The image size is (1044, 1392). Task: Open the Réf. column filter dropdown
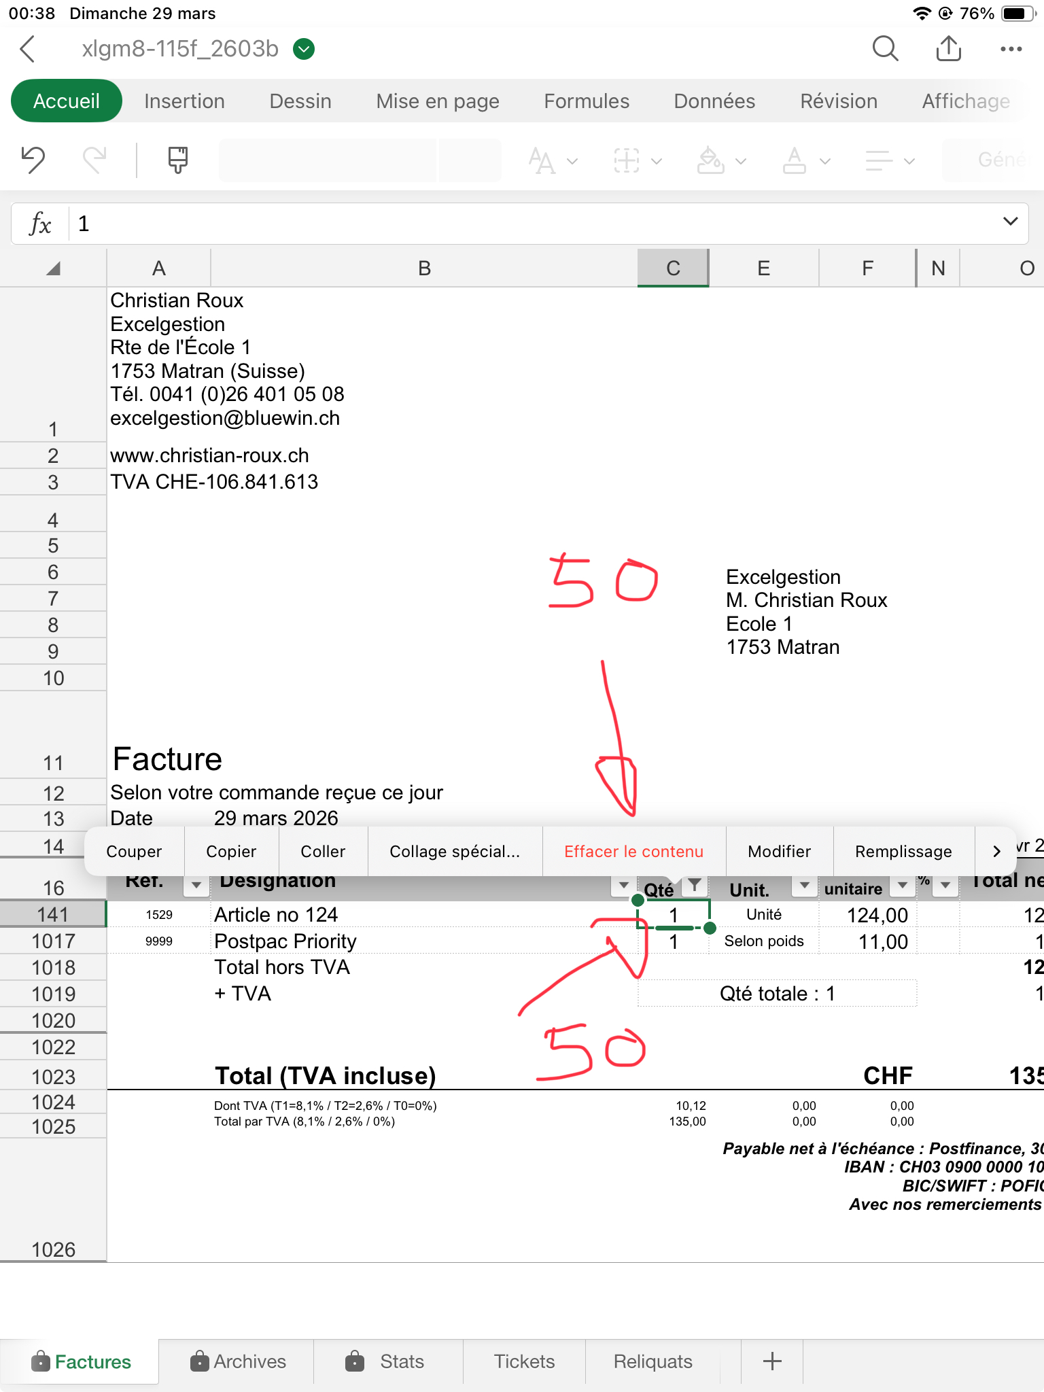(196, 884)
